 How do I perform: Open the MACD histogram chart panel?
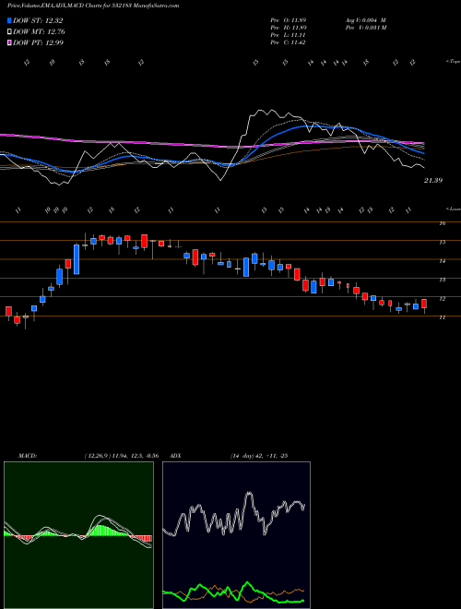(78, 535)
